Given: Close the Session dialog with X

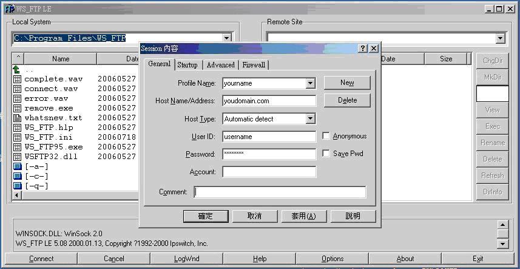Looking at the screenshot, I should 373,49.
